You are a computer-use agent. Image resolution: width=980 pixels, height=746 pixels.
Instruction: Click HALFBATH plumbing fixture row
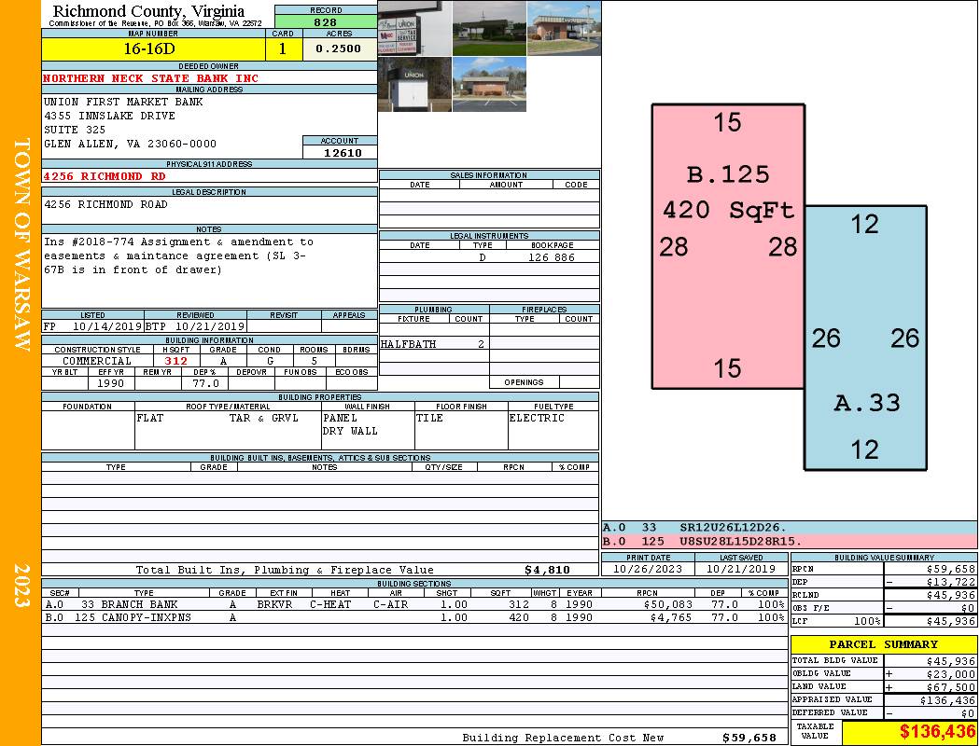[x=434, y=344]
